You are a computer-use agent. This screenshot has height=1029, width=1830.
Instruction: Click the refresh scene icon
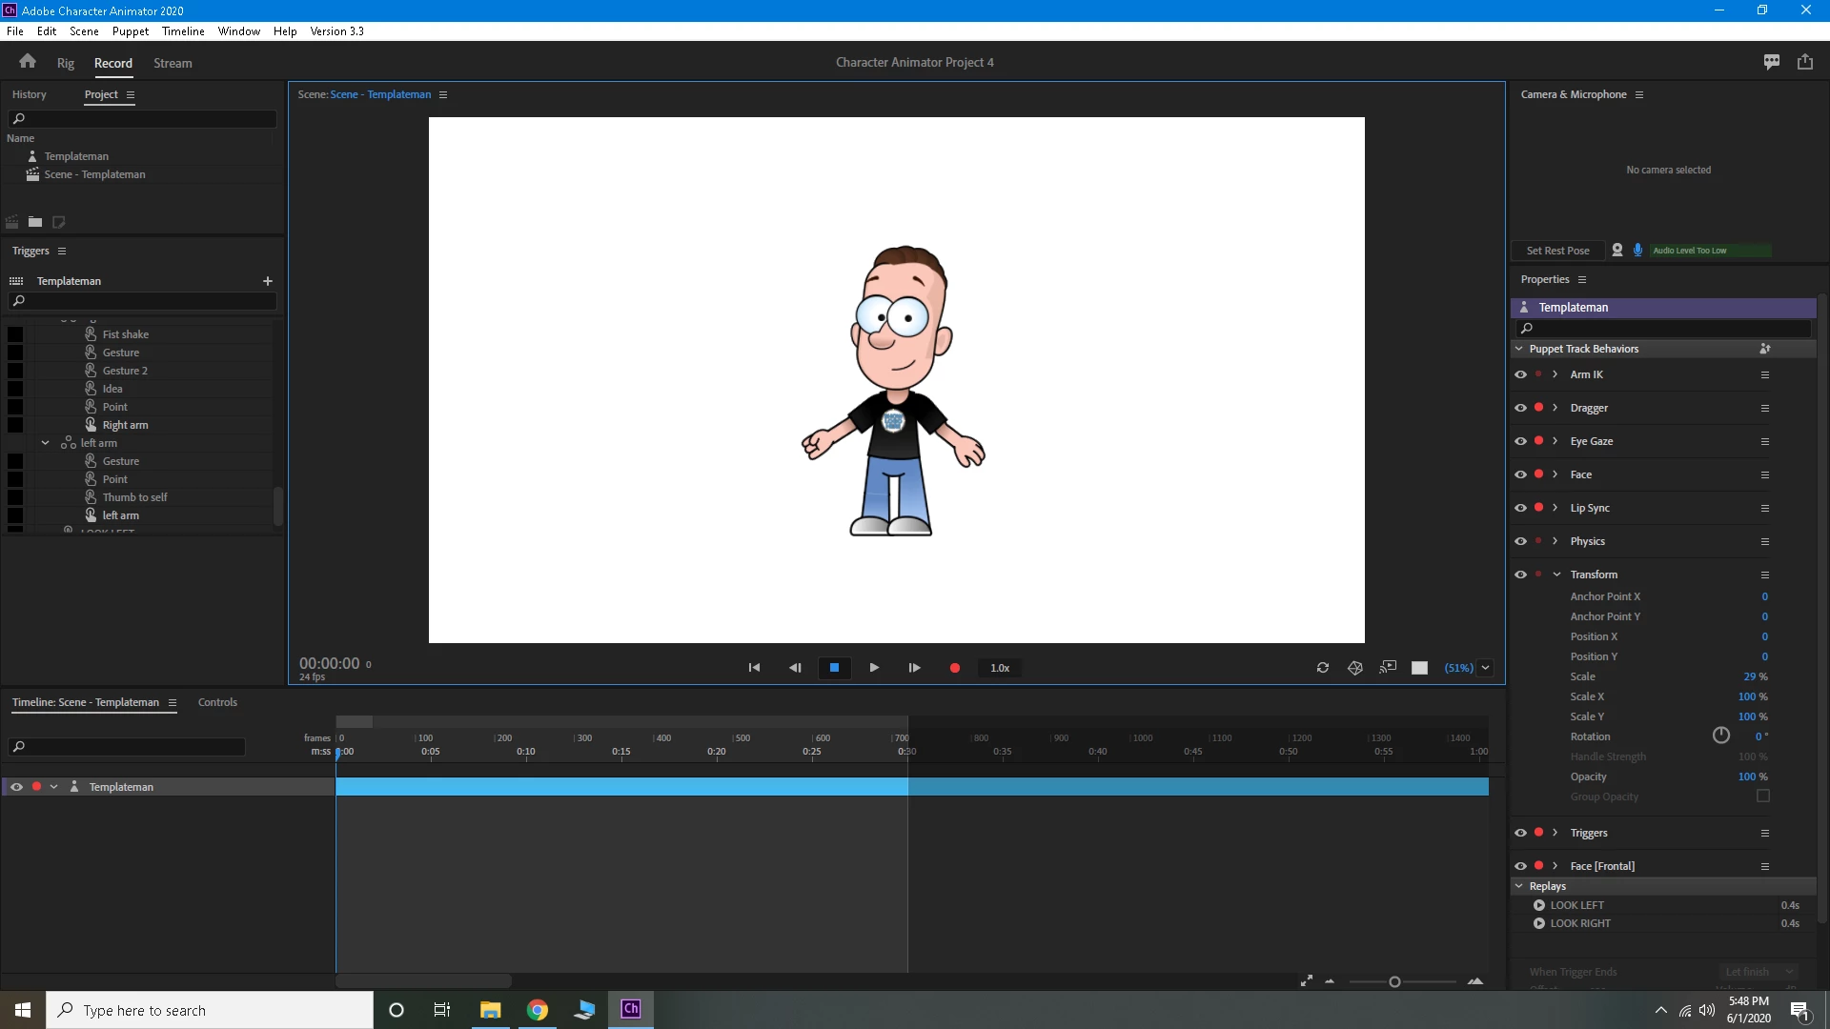1323,668
